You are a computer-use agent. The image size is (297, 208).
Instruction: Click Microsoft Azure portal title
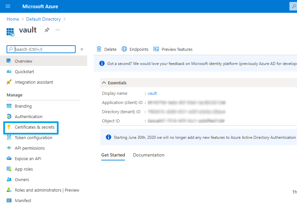[40, 7]
